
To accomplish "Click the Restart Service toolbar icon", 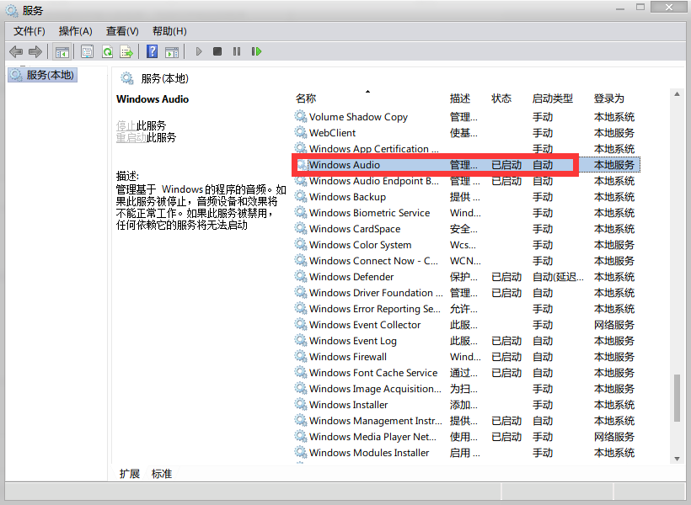I will (x=256, y=52).
